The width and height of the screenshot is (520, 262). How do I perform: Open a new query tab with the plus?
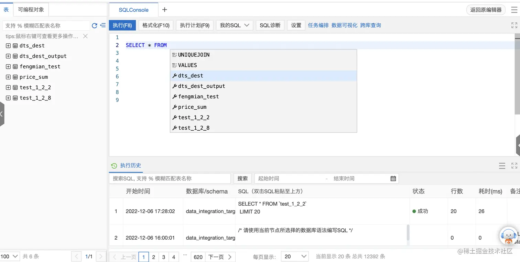pos(164,10)
